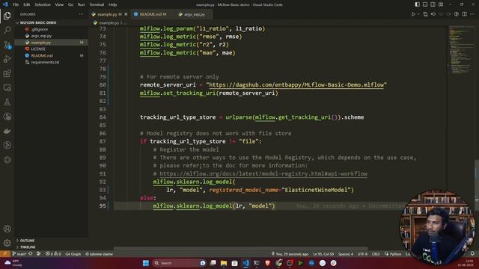Run the Python file with play icon
Screen dimensions: 479x269
coord(413,14)
